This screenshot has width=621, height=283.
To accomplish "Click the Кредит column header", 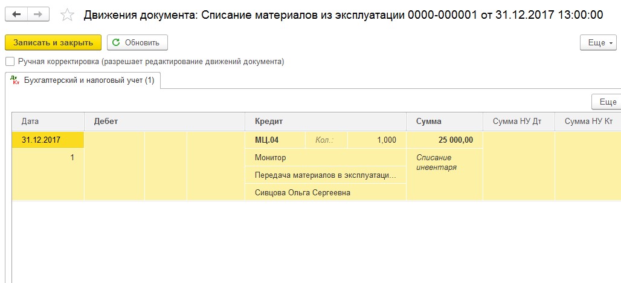I will (325, 122).
